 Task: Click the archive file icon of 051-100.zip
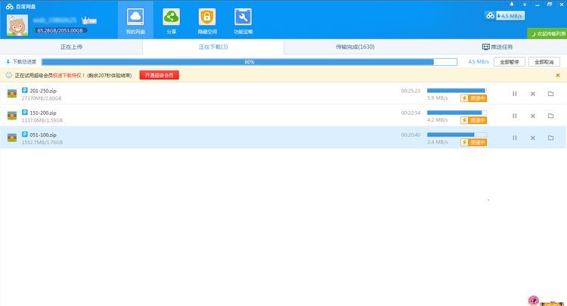pyautogui.click(x=12, y=138)
